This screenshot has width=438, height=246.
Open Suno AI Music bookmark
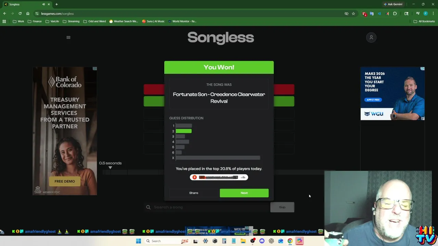tap(153, 21)
